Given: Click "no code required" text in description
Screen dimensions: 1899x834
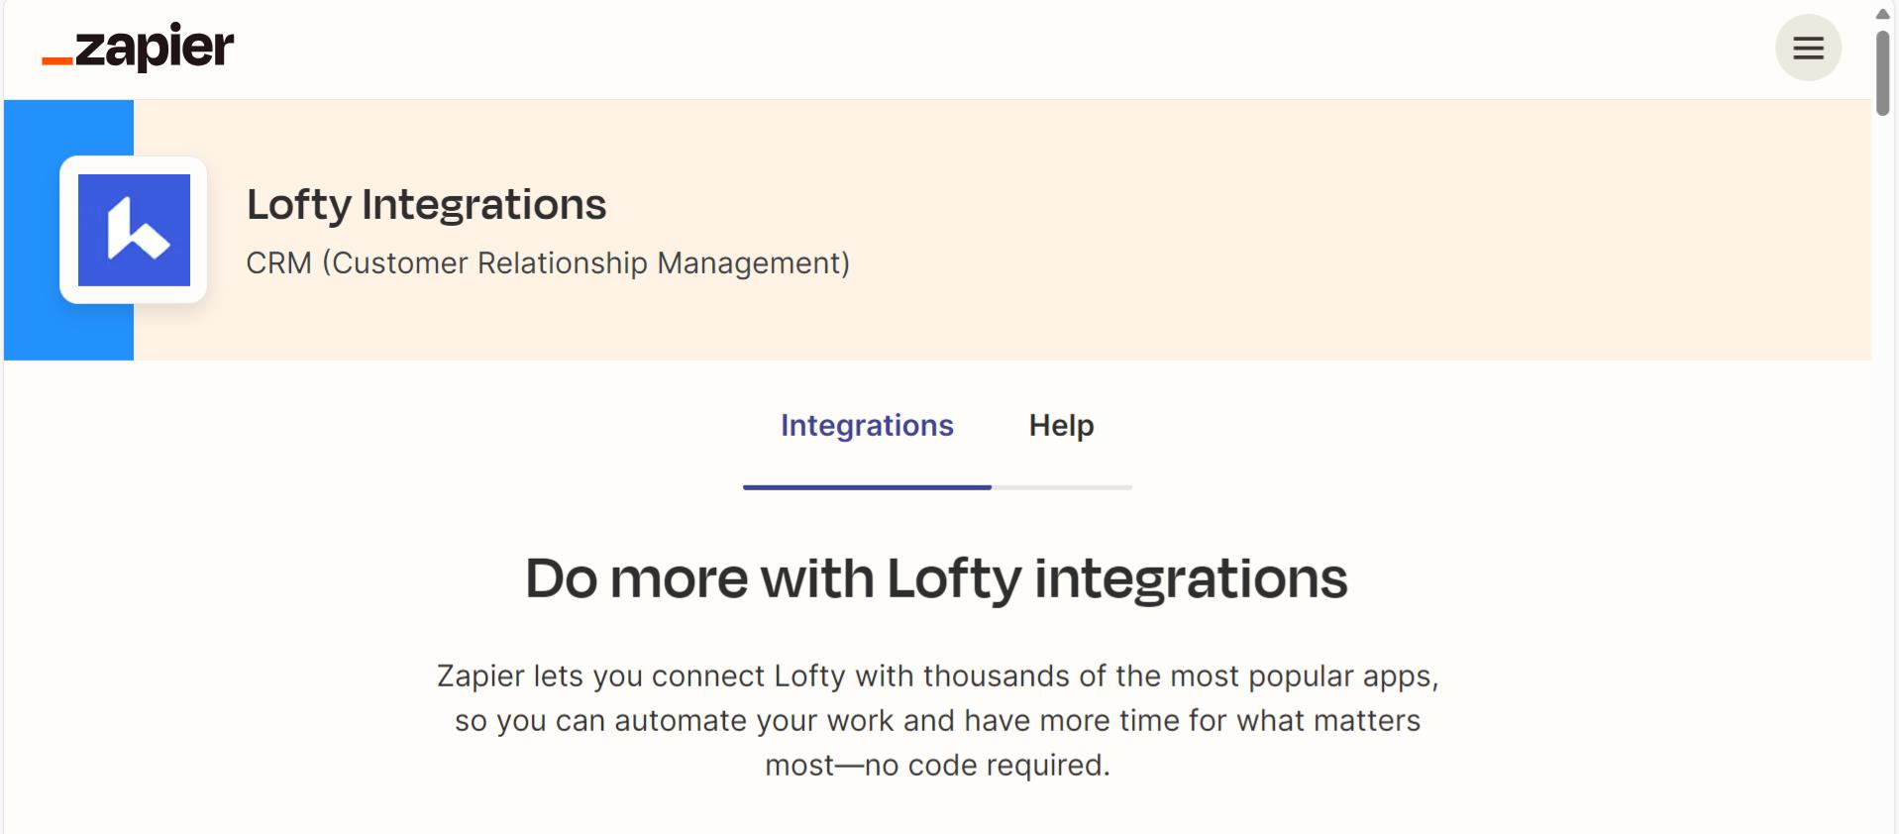Looking at the screenshot, I should (x=987, y=766).
